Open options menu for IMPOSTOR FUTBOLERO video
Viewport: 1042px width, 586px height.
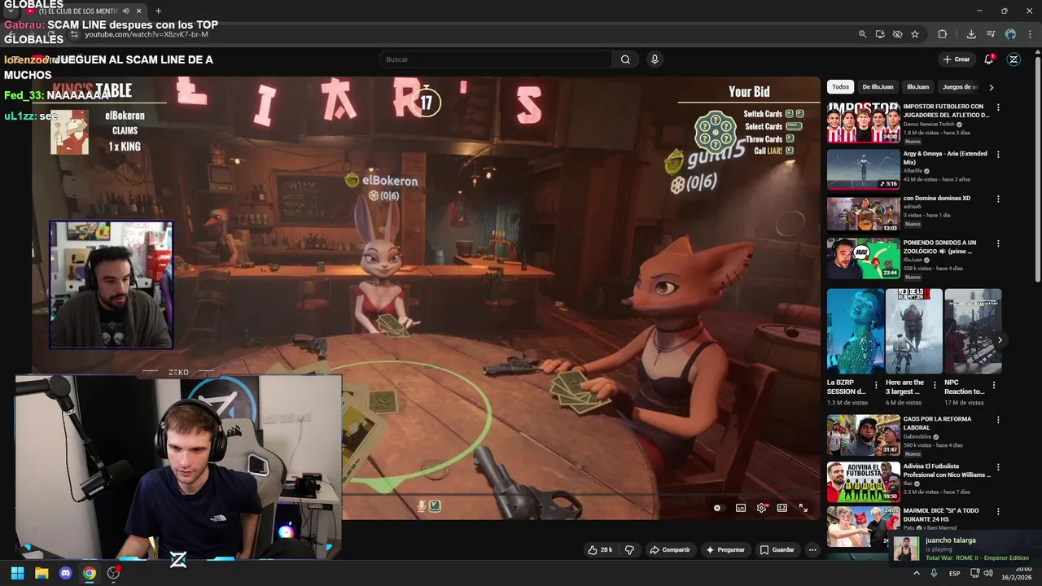coord(998,107)
